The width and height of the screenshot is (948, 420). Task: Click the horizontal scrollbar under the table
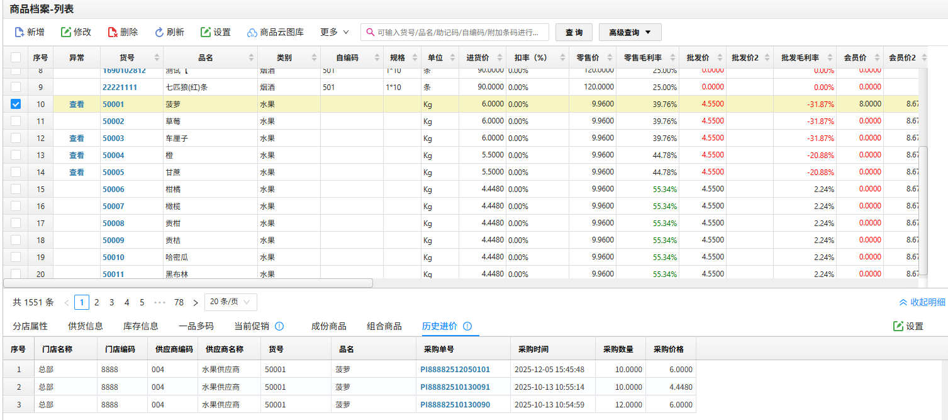189,283
